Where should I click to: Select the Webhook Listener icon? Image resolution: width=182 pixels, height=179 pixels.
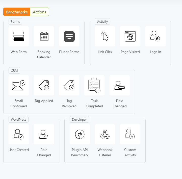click(105, 134)
